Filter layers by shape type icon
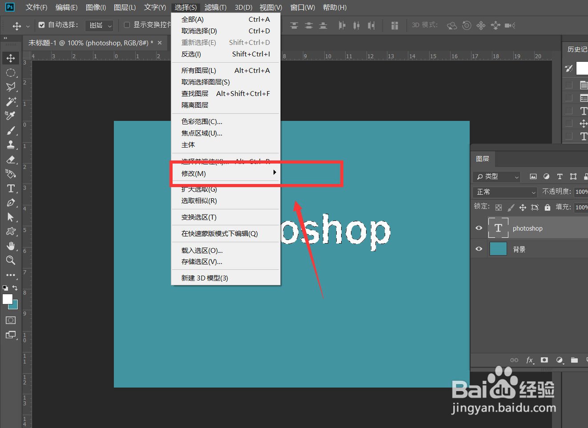 pyautogui.click(x=573, y=176)
